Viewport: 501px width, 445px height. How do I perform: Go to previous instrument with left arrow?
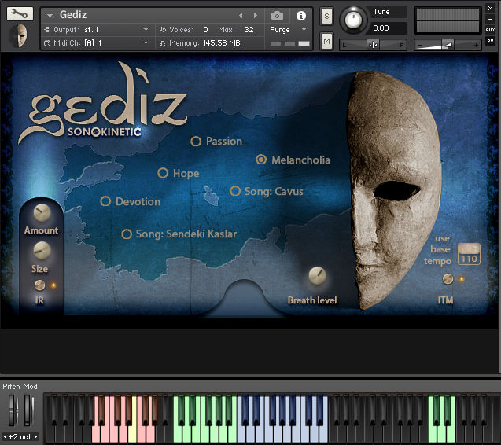click(241, 16)
